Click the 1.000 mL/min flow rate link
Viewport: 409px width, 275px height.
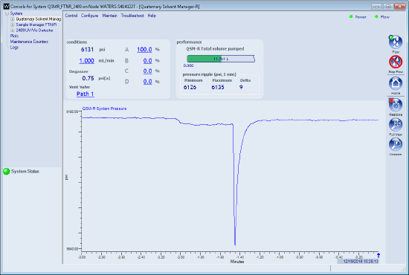pos(86,61)
